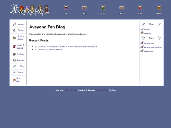This screenshot has height=128, width=171.
Task: Jump back with the To Top link
Action: point(112,90)
